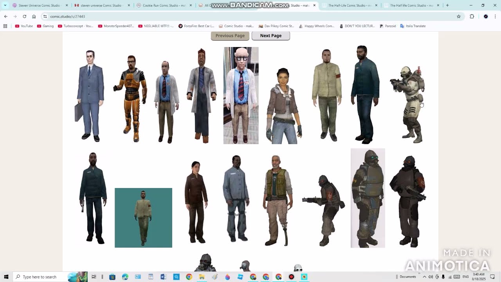
Task: Click the Previous Page button
Action: (x=230, y=36)
